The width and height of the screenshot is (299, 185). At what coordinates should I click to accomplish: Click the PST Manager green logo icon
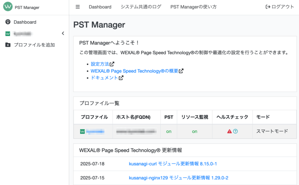pos(8,6)
